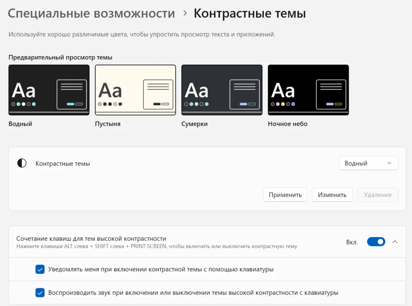Uncheck Воспроизводить звук при включении темы
This screenshot has height=306, width=412.
point(40,292)
